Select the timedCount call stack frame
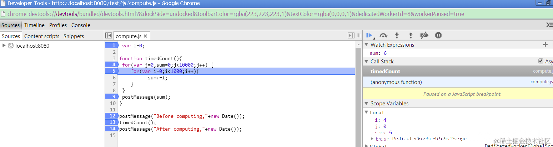The width and height of the screenshot is (553, 147). [458, 71]
